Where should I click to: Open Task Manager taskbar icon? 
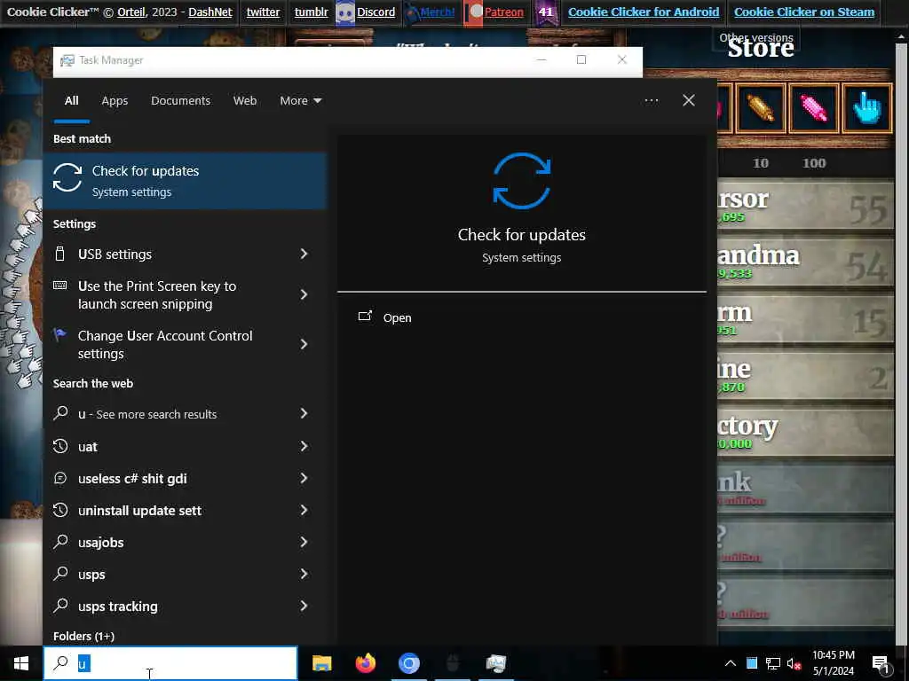coord(495,663)
